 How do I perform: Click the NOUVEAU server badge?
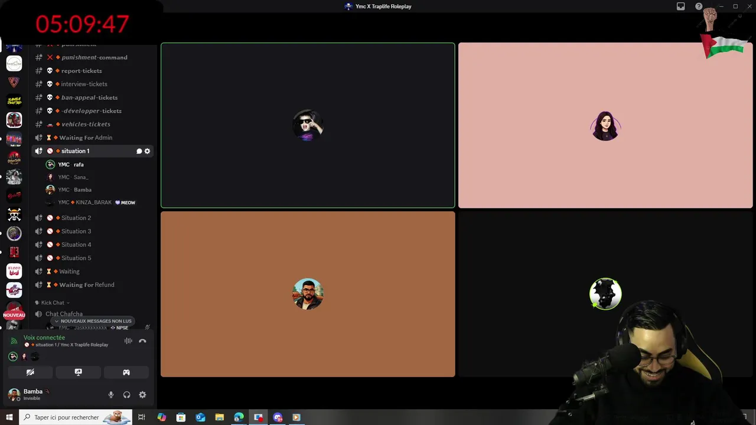(14, 315)
